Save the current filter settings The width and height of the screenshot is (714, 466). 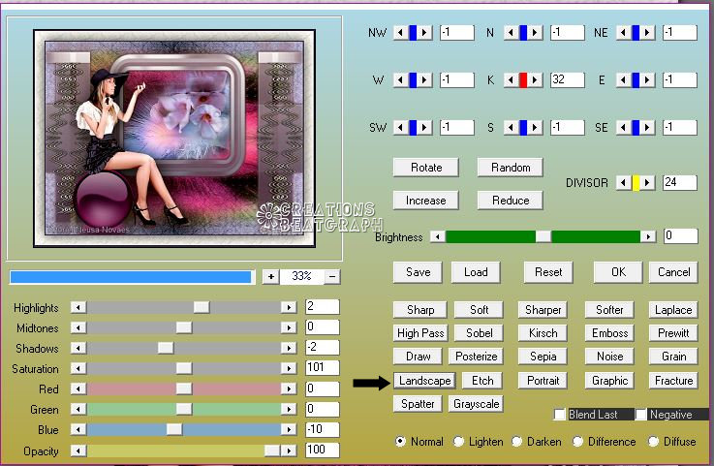tap(418, 272)
